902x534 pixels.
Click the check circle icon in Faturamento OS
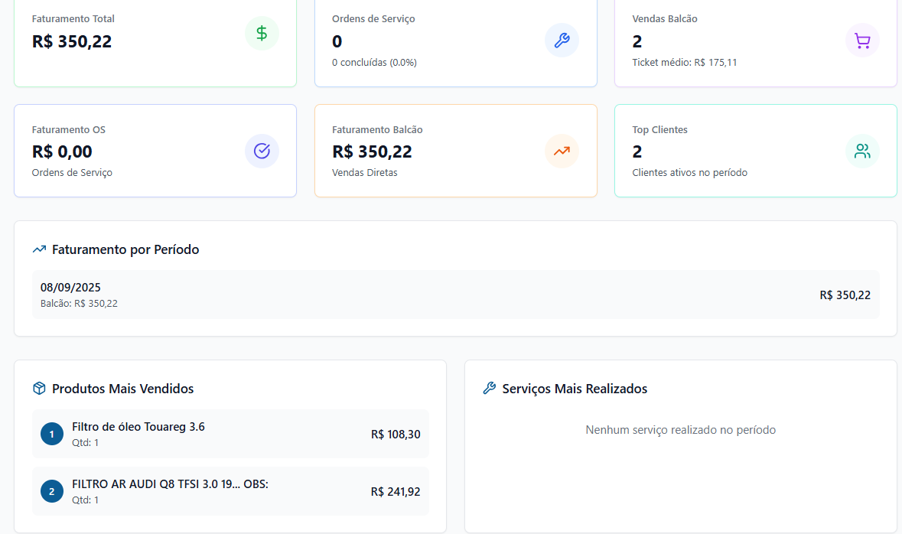click(262, 151)
